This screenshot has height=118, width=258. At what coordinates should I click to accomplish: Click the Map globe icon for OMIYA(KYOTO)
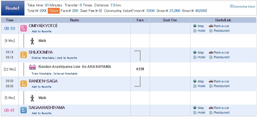195,26
